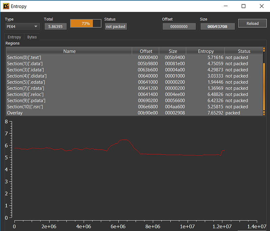Click the scrollbar up arrow in regions table
This screenshot has height=231, width=270.
[x=264, y=50]
